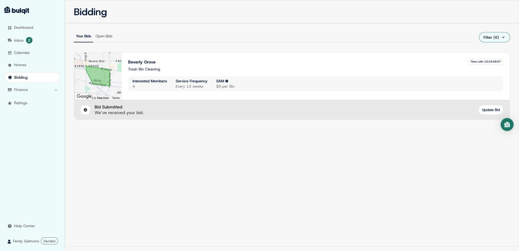Click the Bid Submitted checkmark icon

point(85,110)
